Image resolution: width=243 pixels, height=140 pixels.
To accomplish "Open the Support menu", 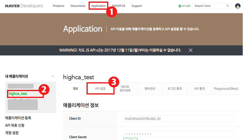I will click(137, 6).
